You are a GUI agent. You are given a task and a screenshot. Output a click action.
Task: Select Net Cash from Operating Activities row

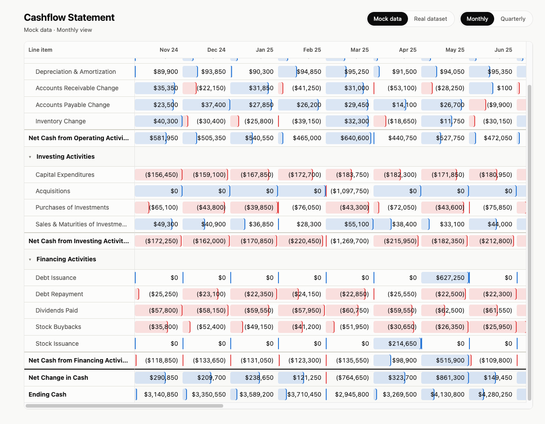coord(79,138)
